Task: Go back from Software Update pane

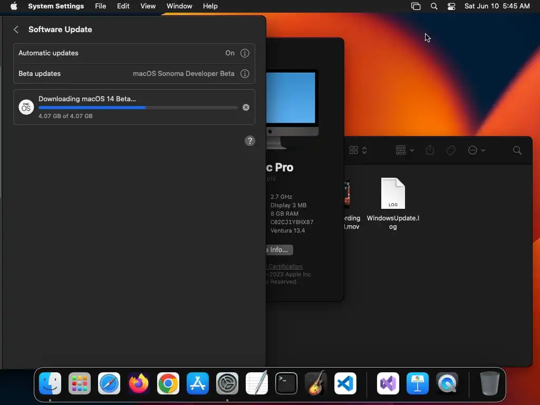Action: coord(16,30)
